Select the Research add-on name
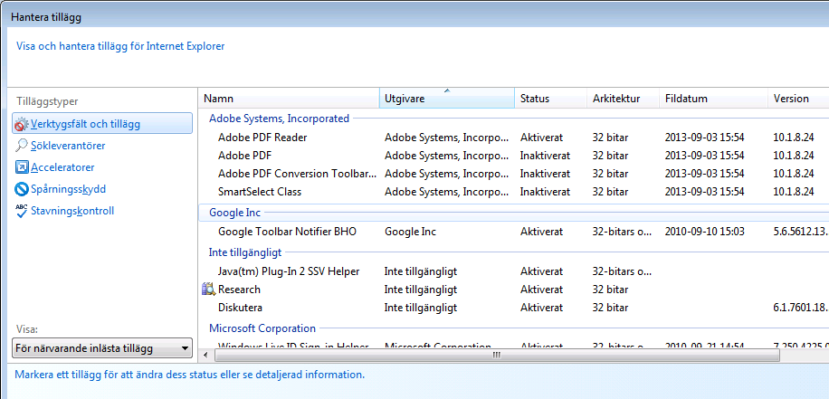The height and width of the screenshot is (399, 829). pos(239,290)
